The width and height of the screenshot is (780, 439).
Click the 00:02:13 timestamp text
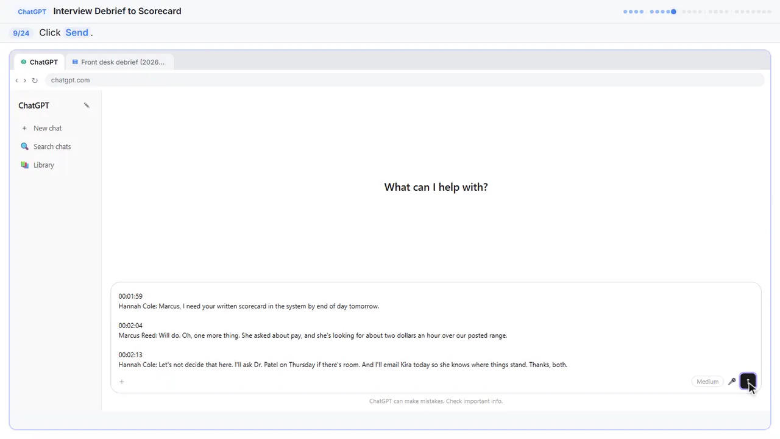click(130, 355)
